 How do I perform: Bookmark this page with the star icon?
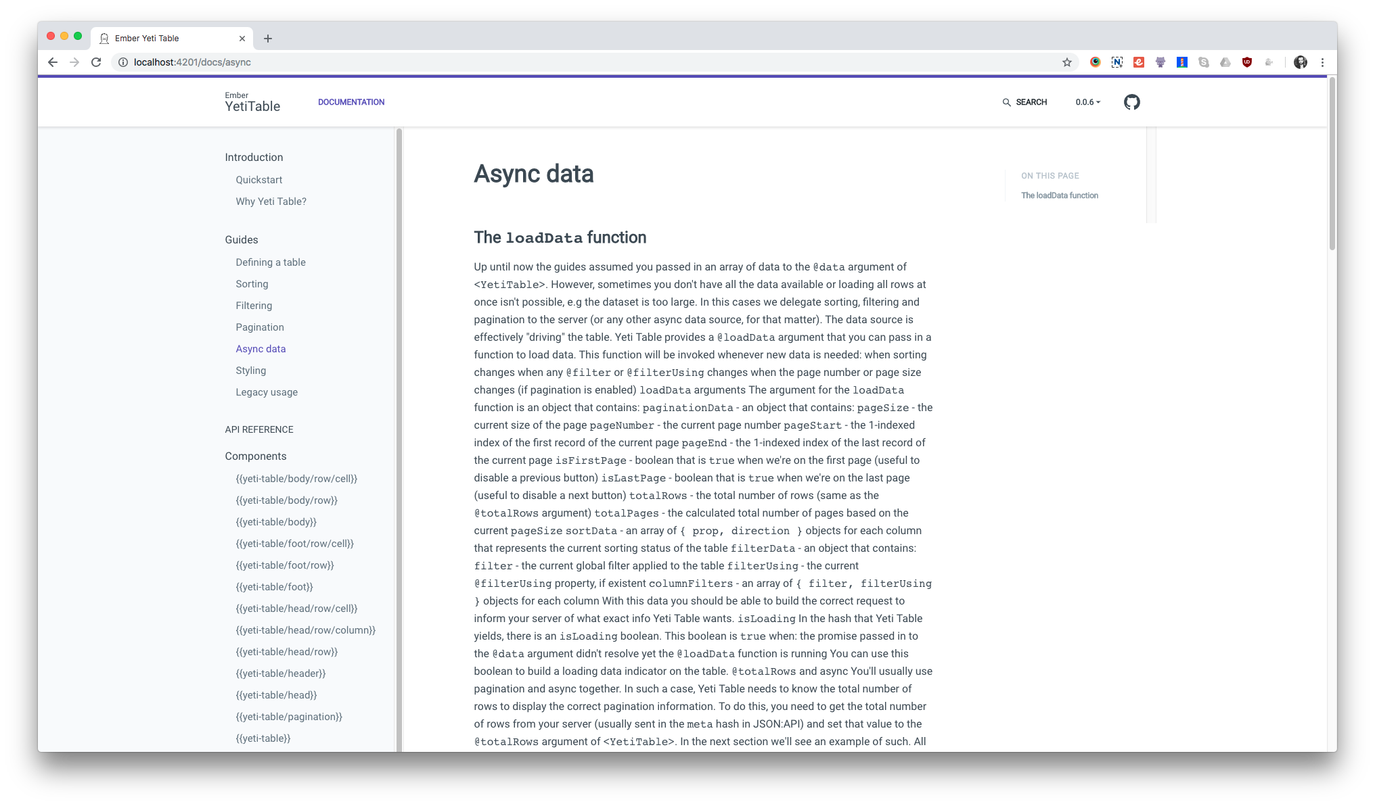coord(1067,62)
